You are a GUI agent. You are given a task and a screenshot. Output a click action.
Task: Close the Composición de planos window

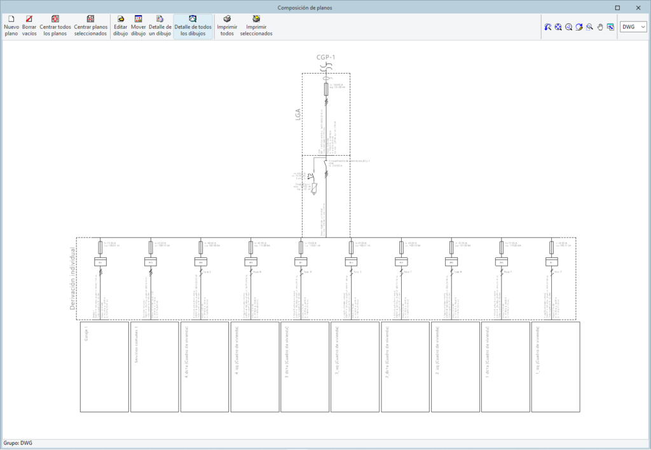pos(638,8)
